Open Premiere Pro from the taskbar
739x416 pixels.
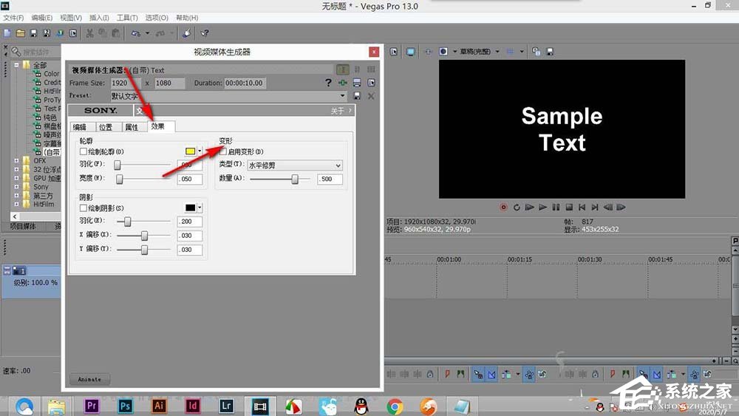pos(92,405)
